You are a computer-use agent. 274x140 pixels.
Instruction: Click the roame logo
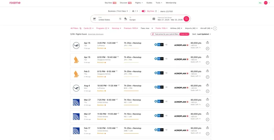tap(15, 3)
